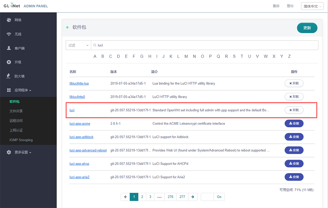328x208 pixels.
Task: Click the search magnifier icon
Action: pyautogui.click(x=95, y=45)
